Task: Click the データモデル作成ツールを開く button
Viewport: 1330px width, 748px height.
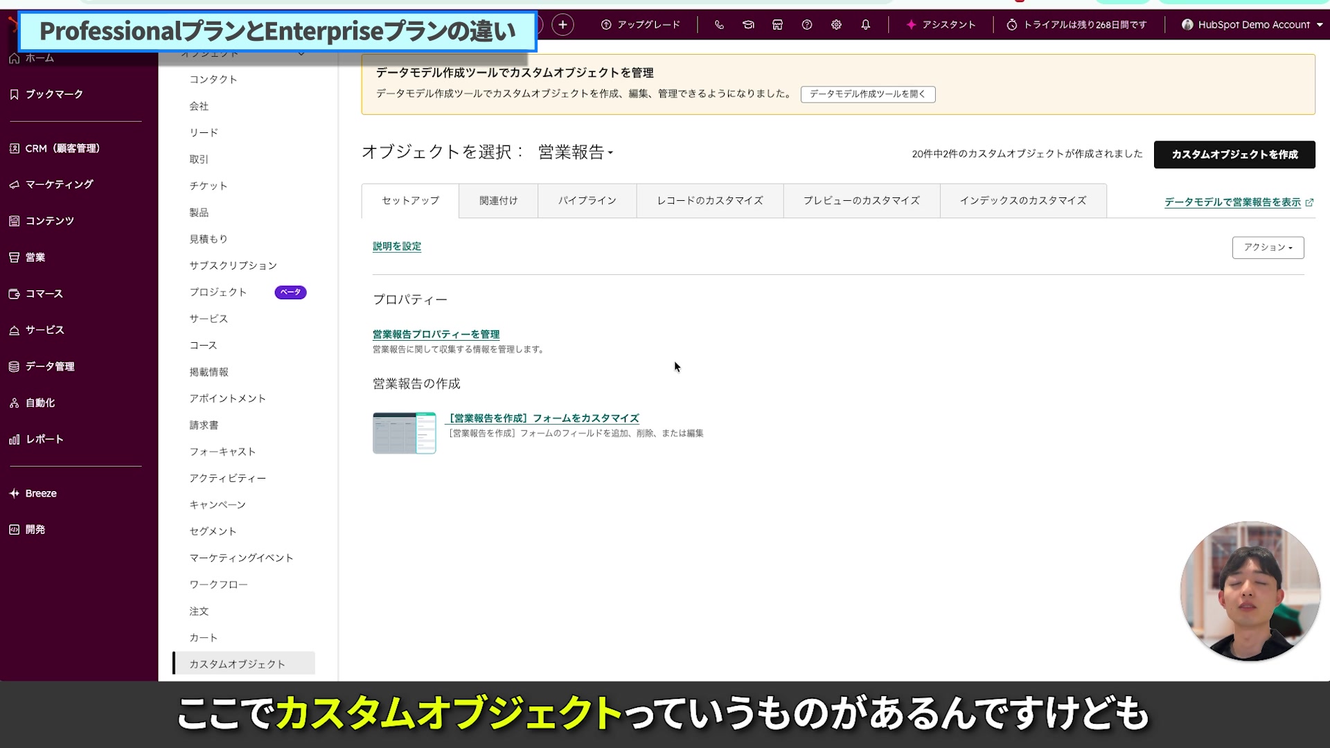Action: (867, 94)
